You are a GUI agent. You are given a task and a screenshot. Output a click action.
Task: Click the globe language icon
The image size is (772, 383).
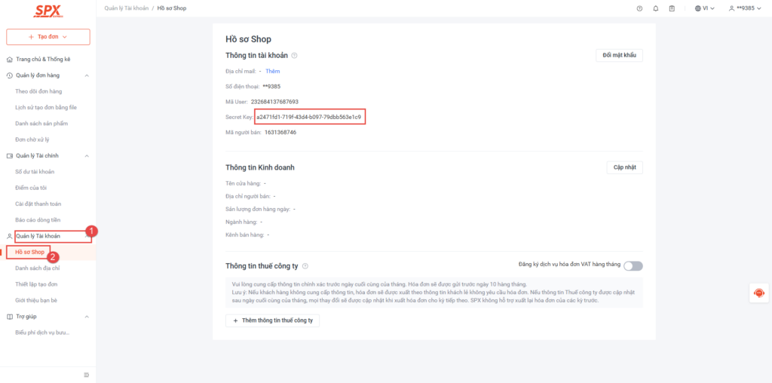tap(698, 8)
